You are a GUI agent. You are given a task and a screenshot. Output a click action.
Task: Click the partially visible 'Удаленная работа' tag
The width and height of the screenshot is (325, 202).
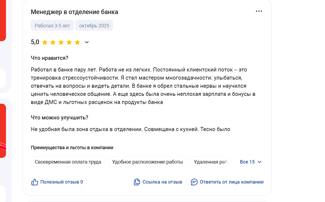tap(209, 162)
